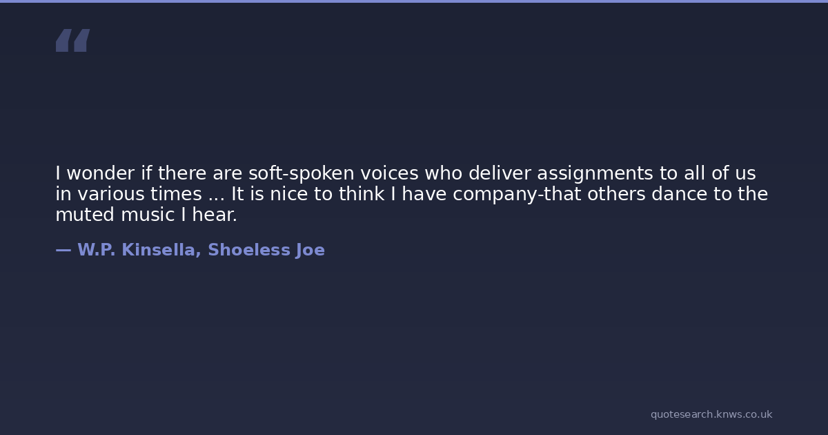Click the word "nice" in the quote

[288, 195]
